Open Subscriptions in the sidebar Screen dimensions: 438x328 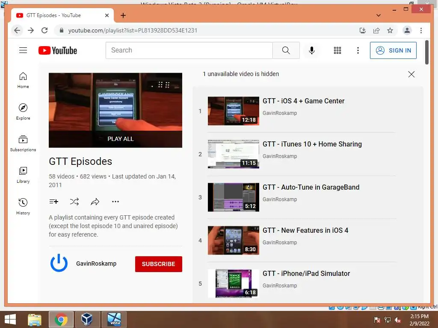point(23,143)
